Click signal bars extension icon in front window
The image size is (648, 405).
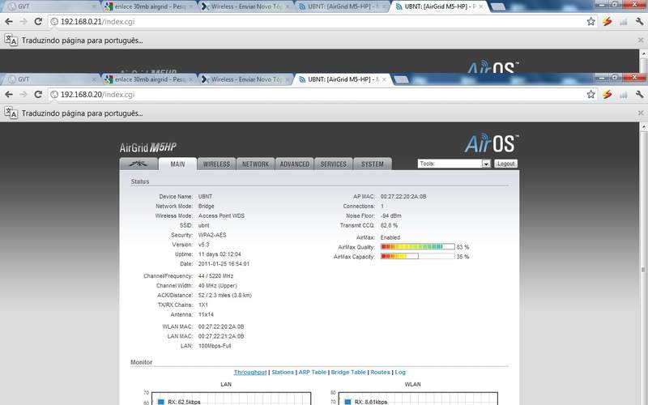[623, 95]
